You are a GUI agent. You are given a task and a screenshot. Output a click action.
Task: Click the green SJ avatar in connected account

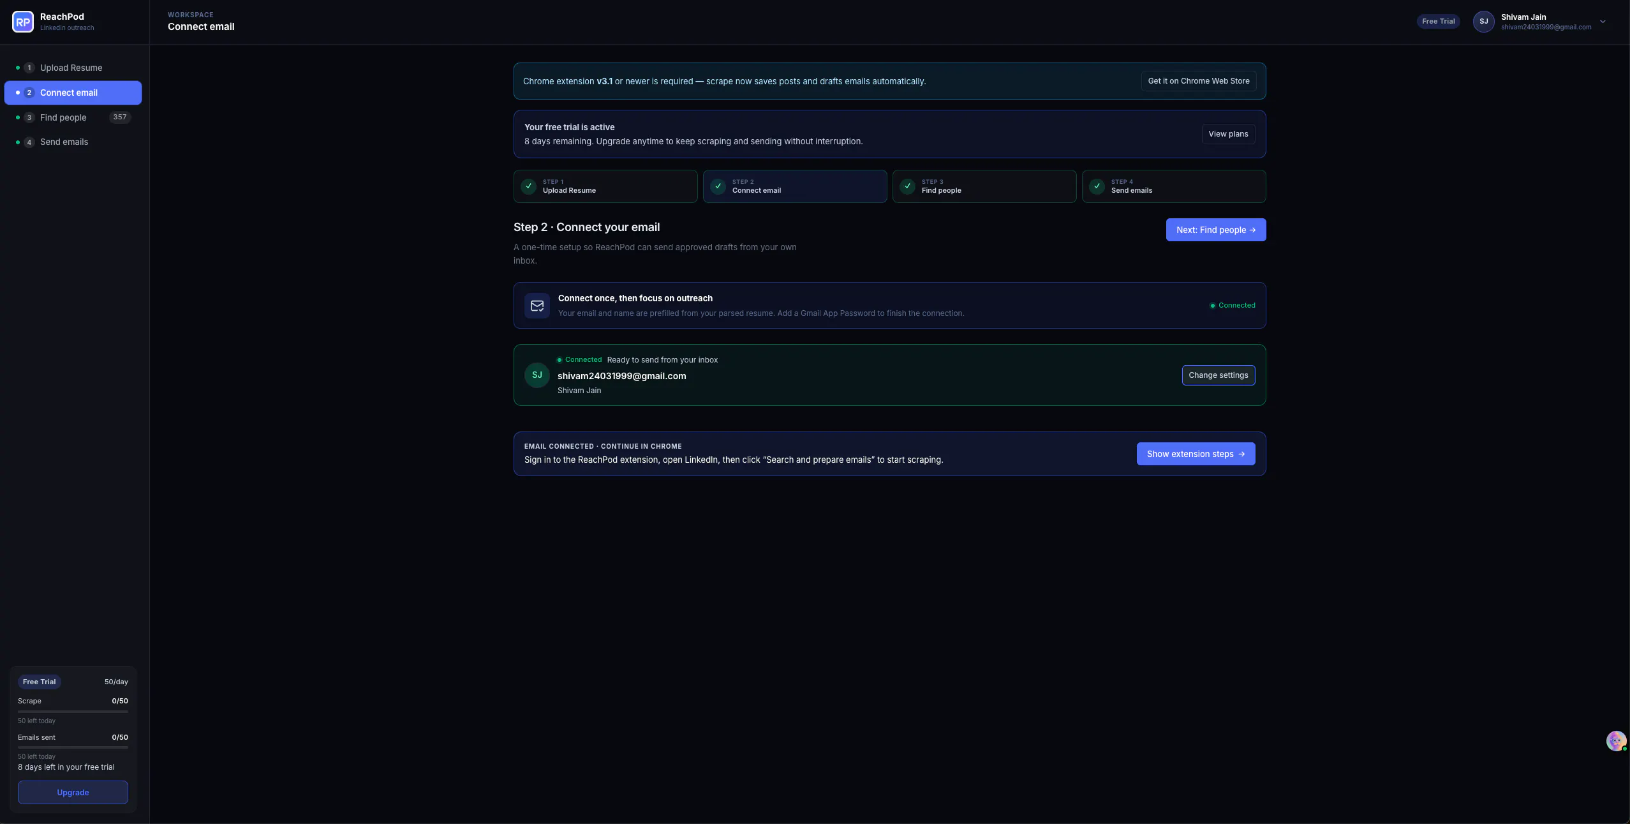coord(537,375)
